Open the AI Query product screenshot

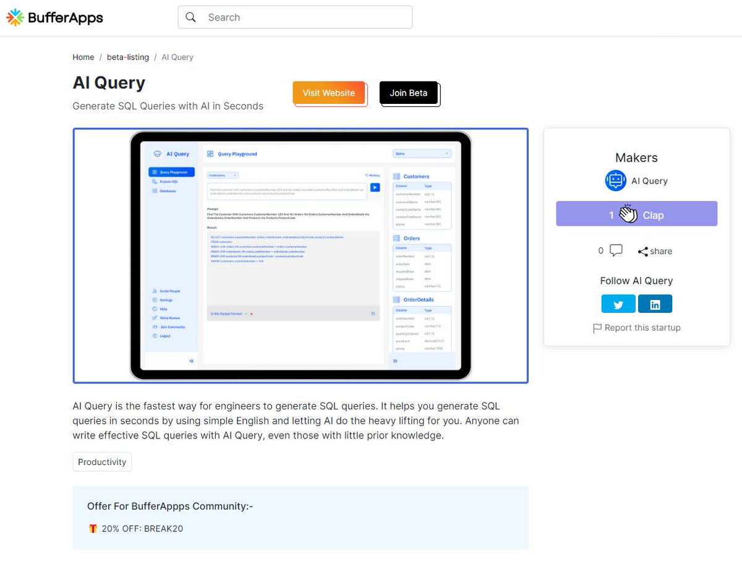[x=301, y=255]
